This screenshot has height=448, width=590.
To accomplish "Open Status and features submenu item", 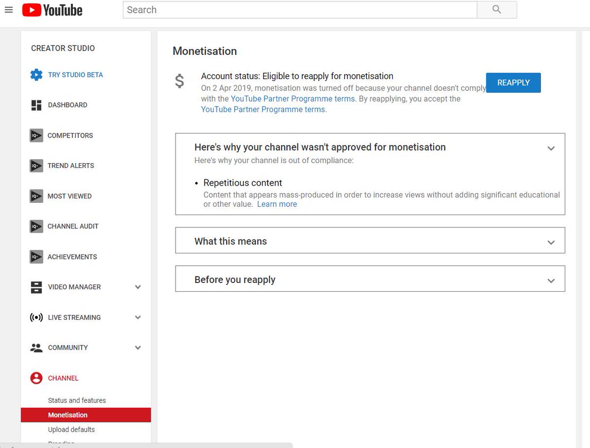I will [77, 400].
